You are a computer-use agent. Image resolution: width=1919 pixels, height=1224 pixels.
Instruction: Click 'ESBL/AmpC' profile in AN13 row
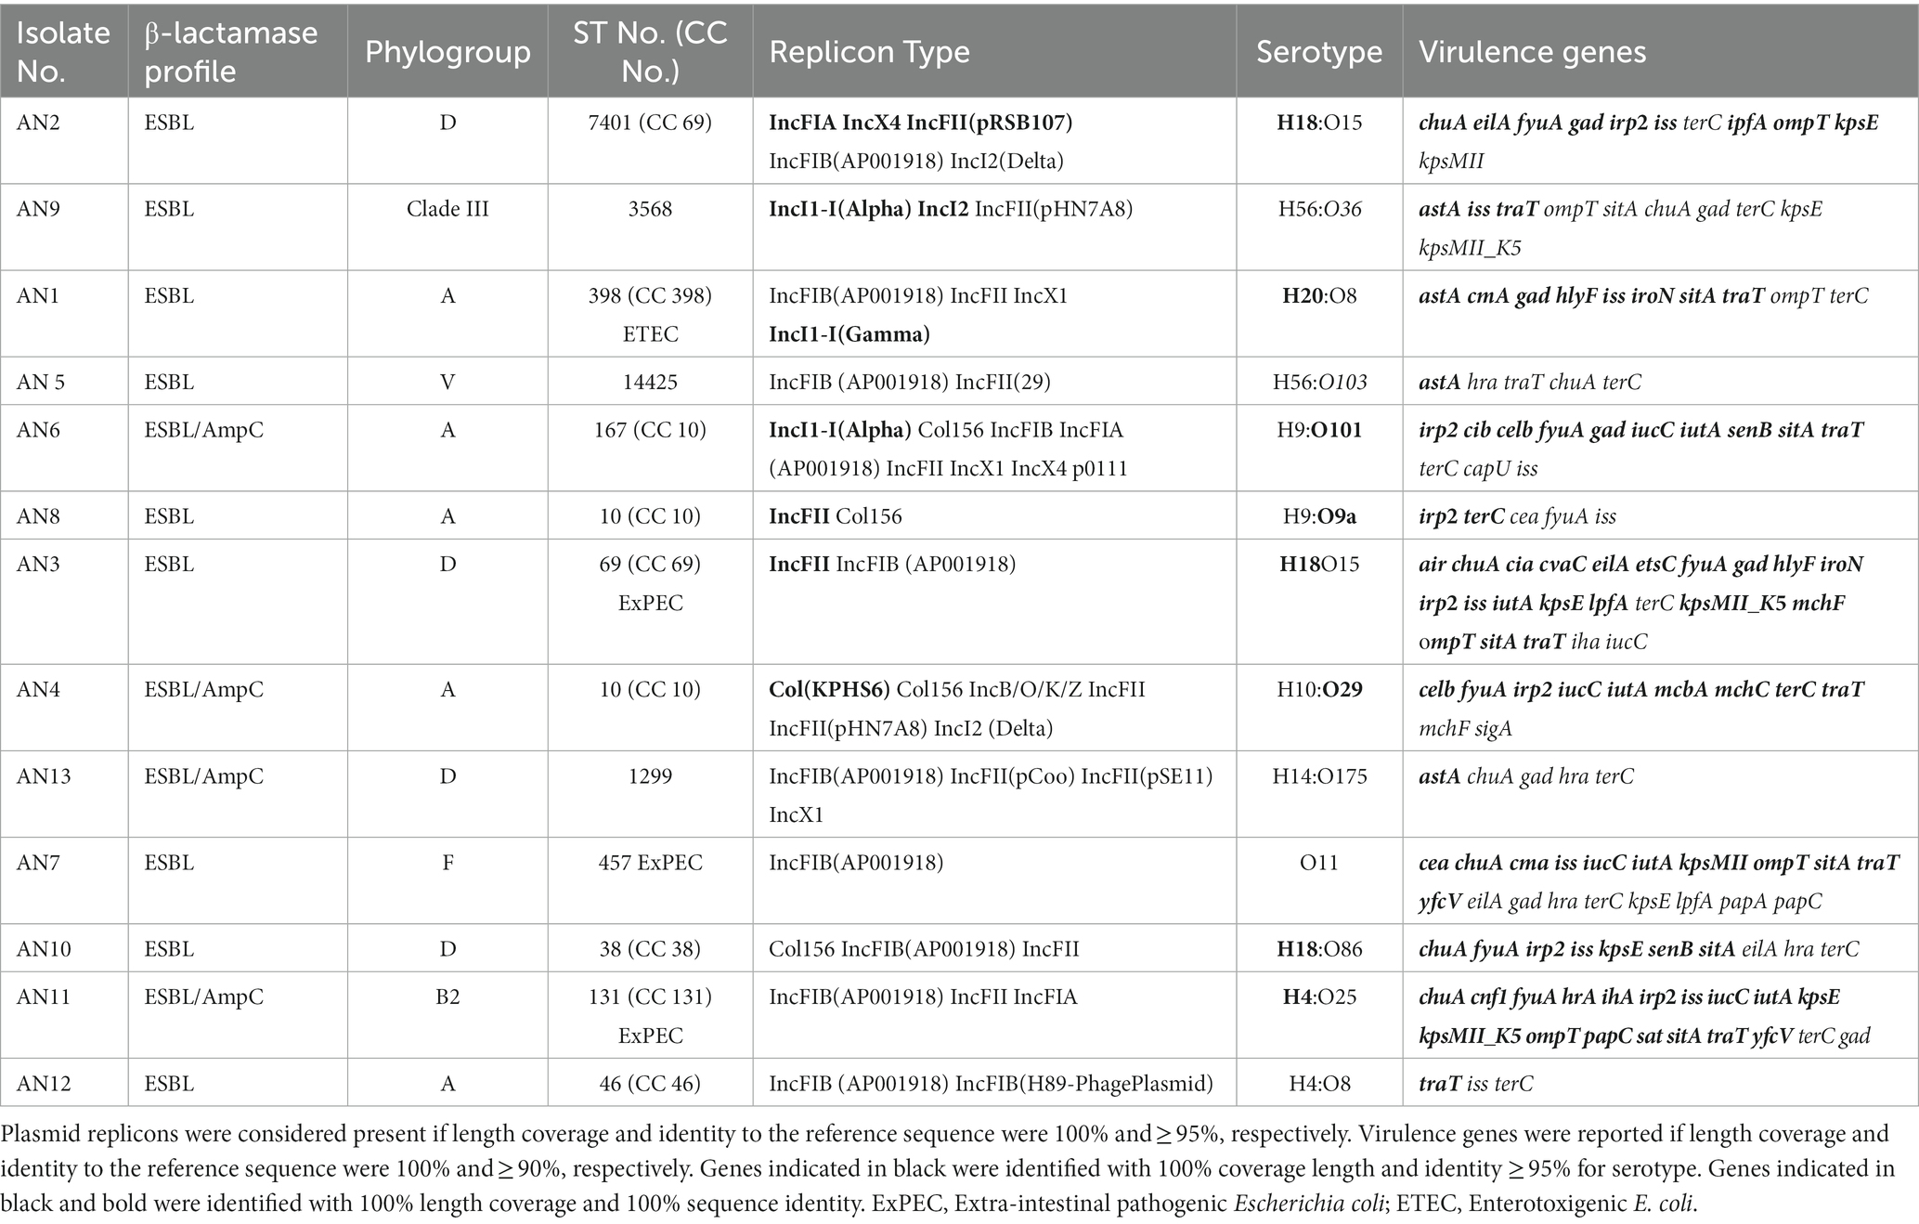coord(203,775)
